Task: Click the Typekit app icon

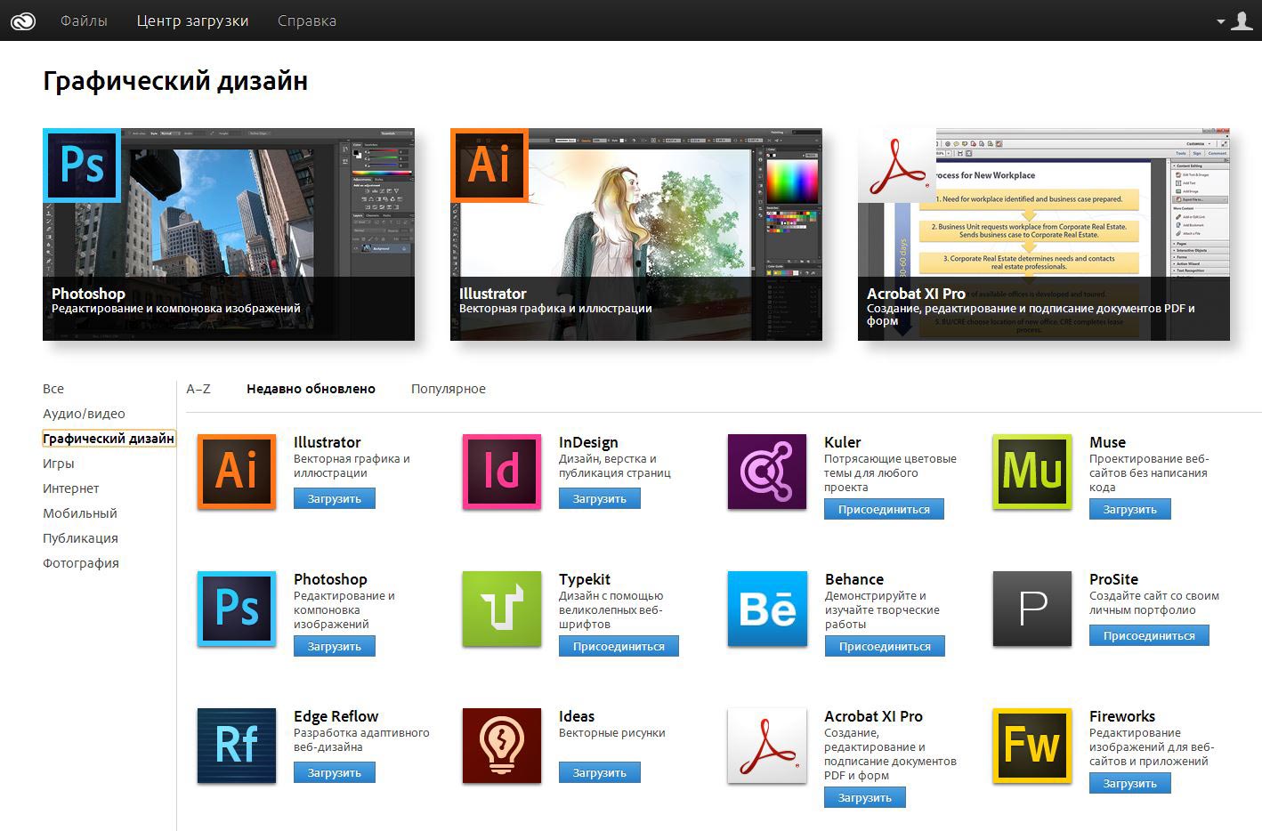Action: pyautogui.click(x=502, y=609)
